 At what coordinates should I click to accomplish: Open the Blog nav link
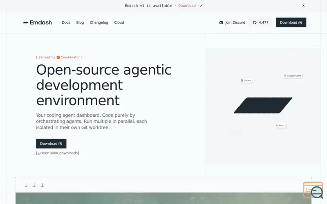(x=80, y=22)
